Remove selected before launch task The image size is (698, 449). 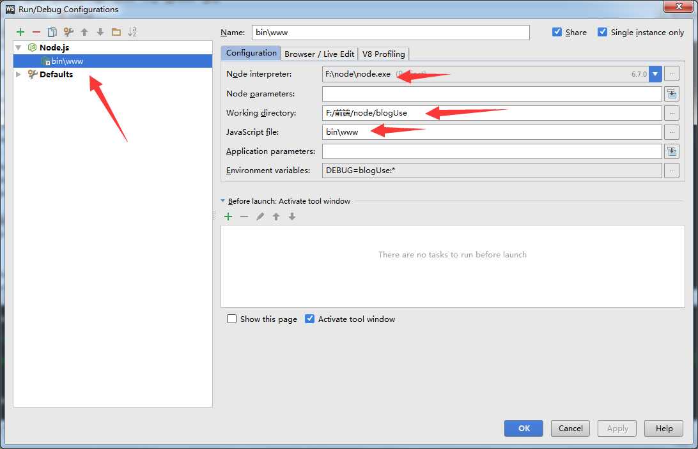(244, 217)
